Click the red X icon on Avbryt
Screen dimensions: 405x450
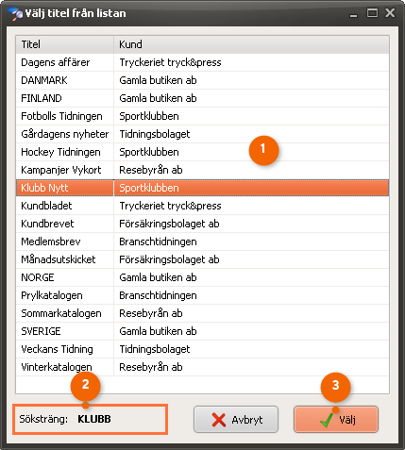[x=219, y=420]
